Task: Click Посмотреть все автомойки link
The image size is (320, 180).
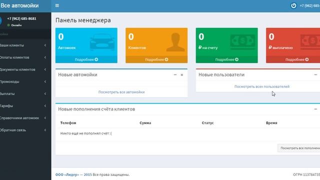Action: [x=121, y=92]
